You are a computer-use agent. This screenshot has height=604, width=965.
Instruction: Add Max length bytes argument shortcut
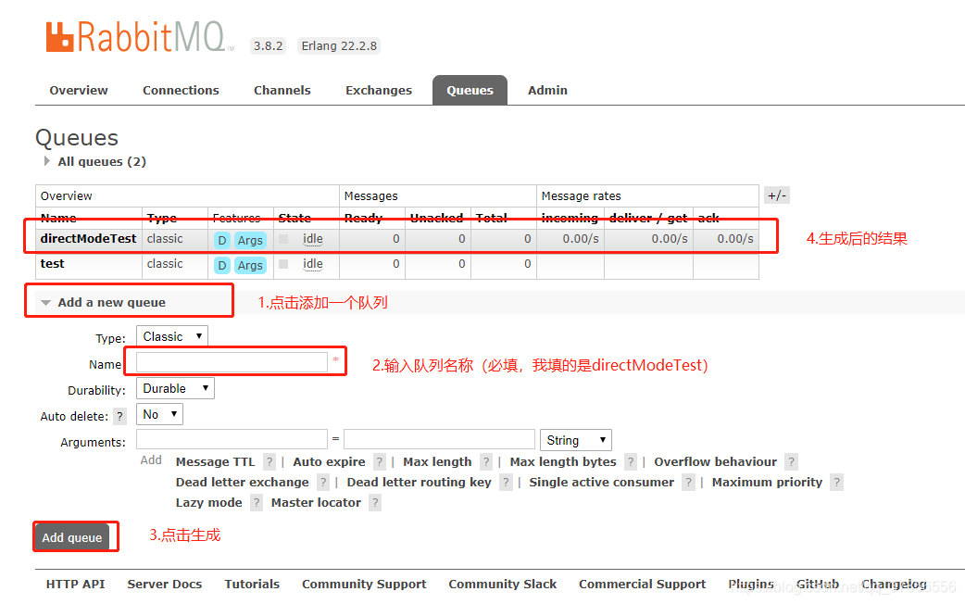click(x=563, y=461)
